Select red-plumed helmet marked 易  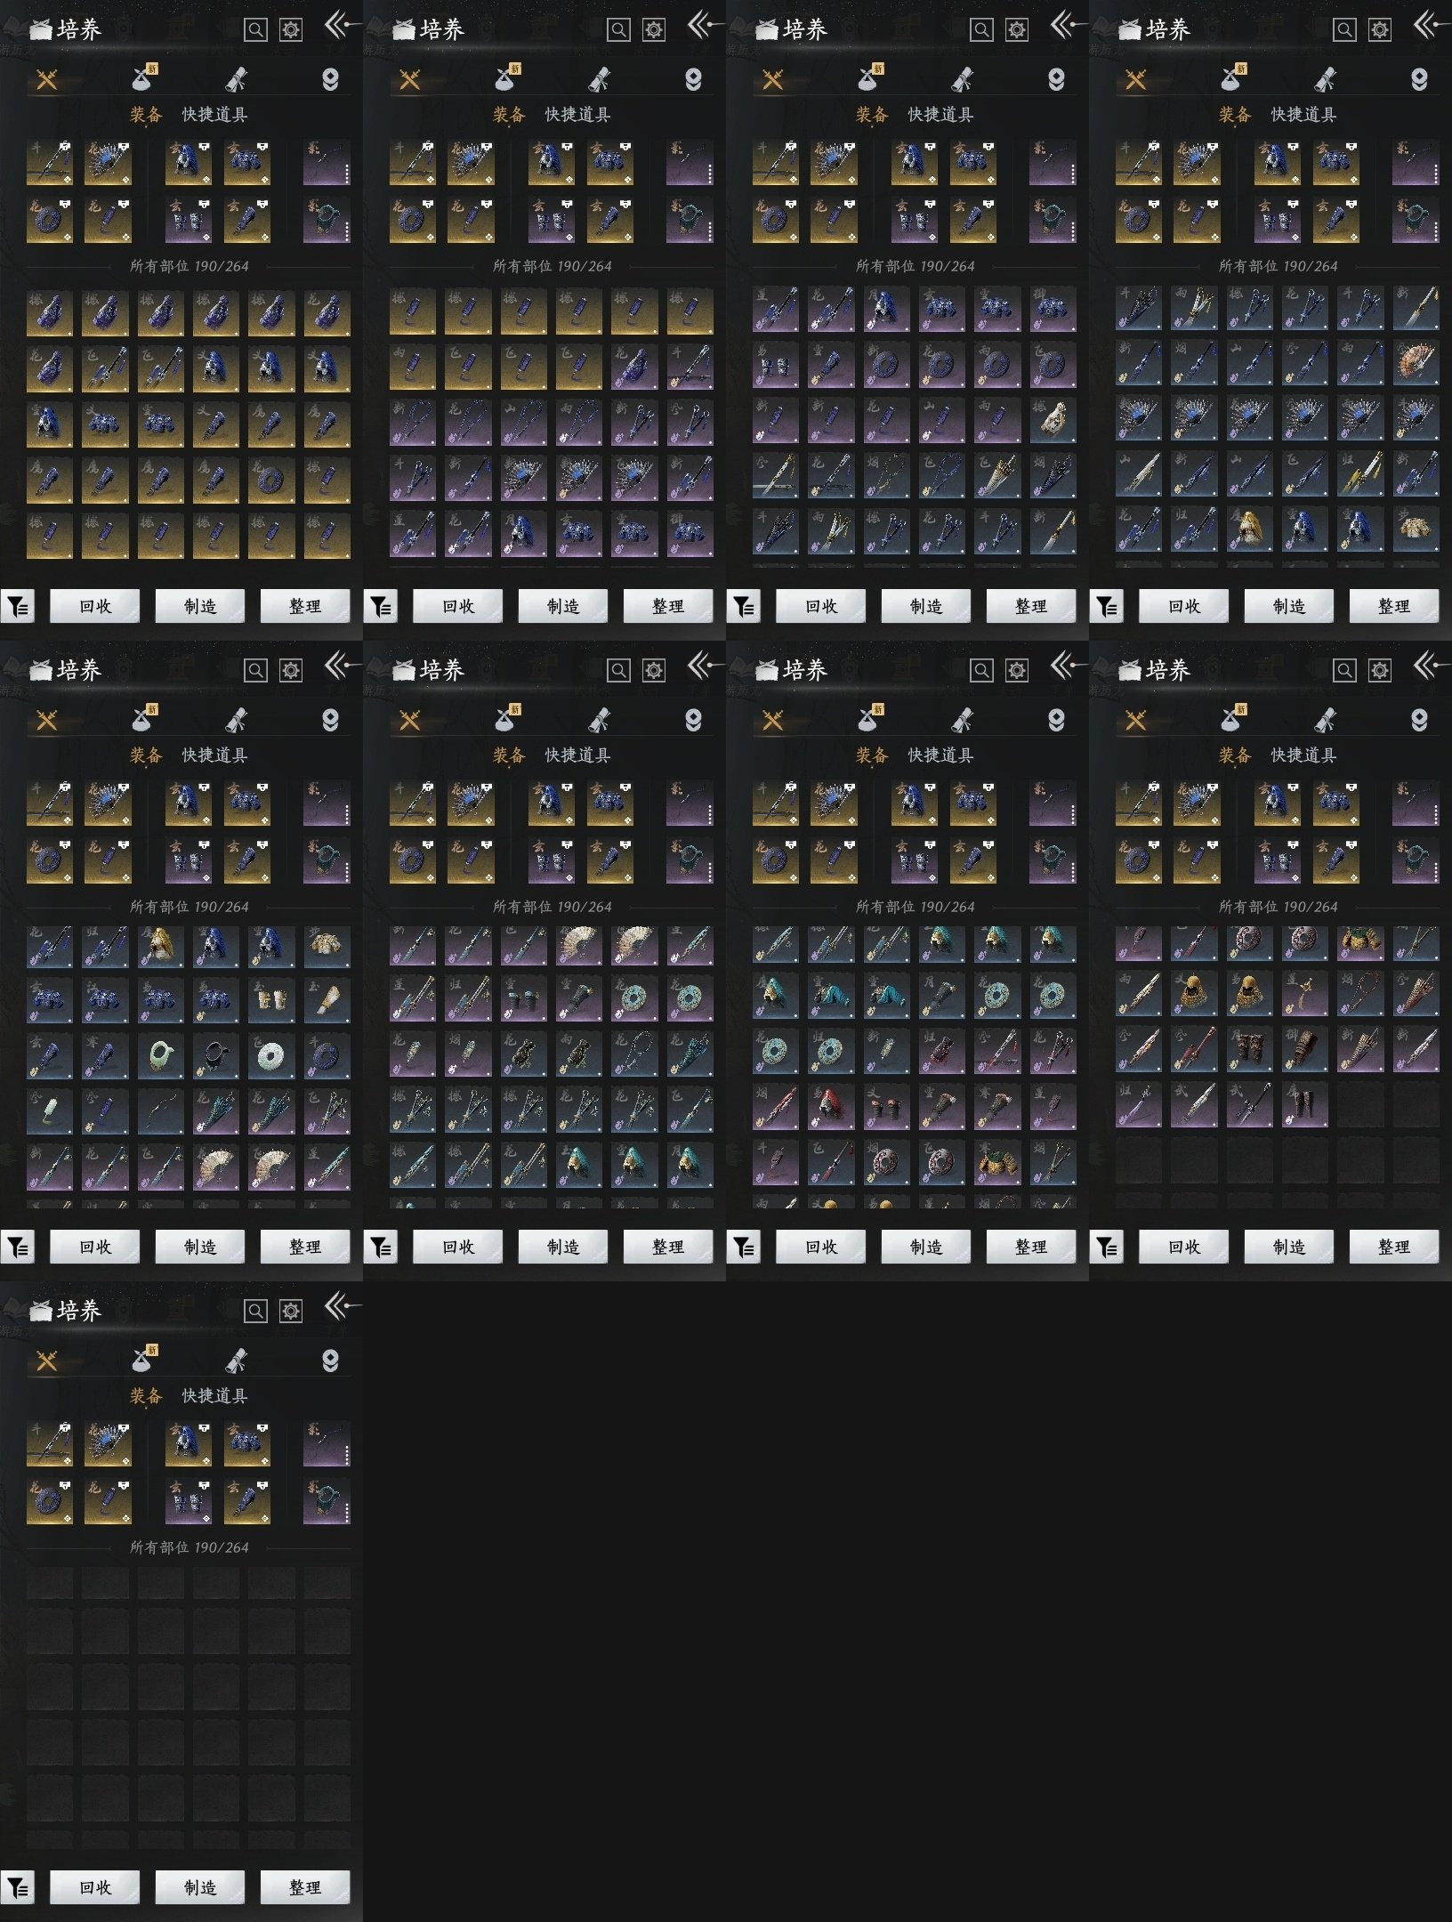(831, 1105)
